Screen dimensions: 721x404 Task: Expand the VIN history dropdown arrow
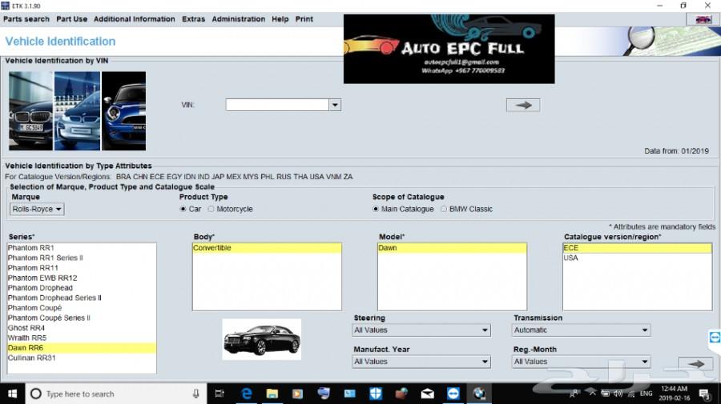335,105
